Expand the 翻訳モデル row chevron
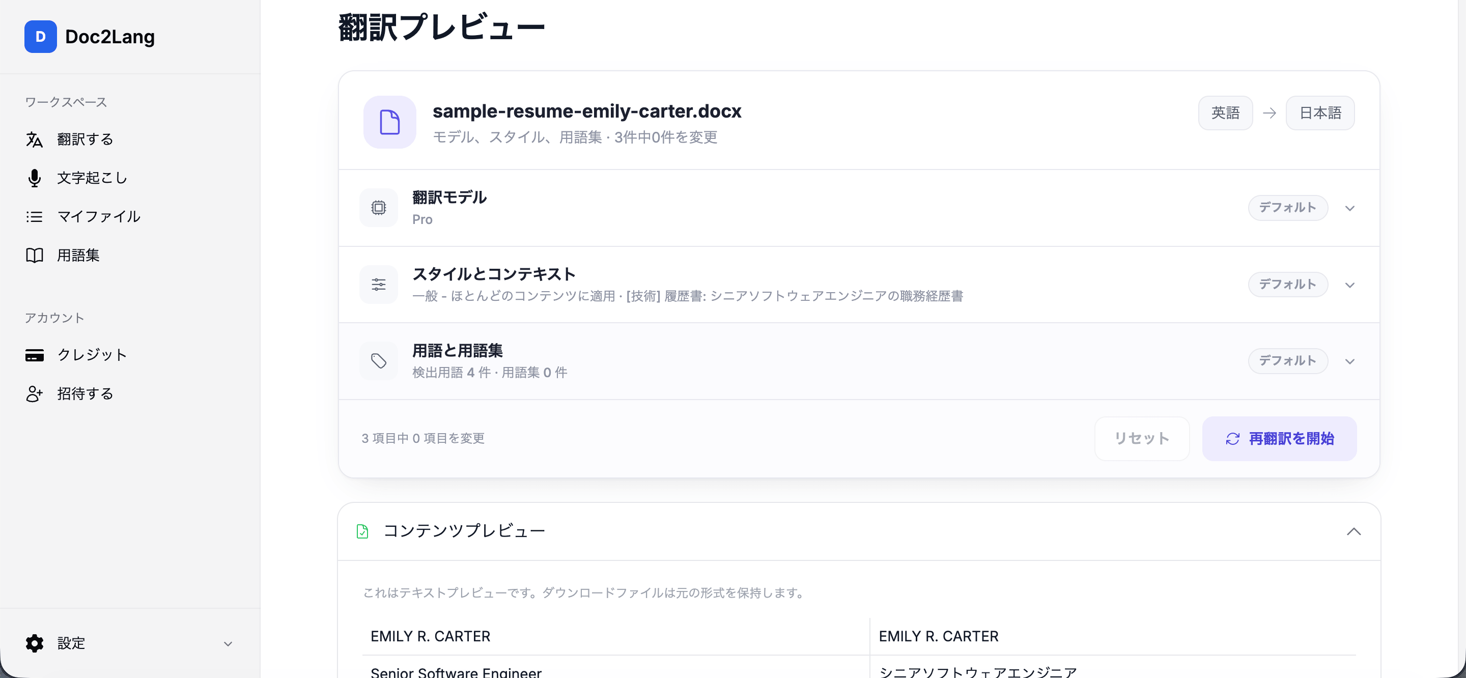Viewport: 1466px width, 678px height. tap(1350, 208)
